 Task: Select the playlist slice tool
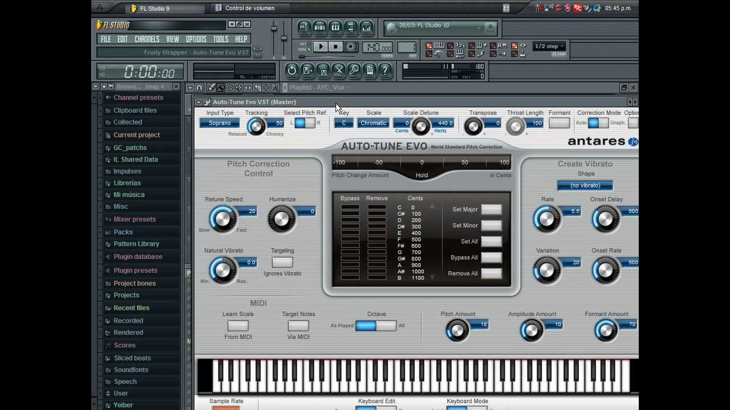click(257, 87)
